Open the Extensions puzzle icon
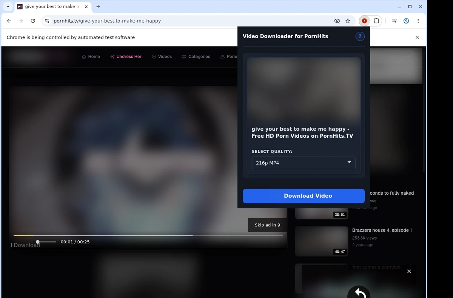 tap(376, 21)
